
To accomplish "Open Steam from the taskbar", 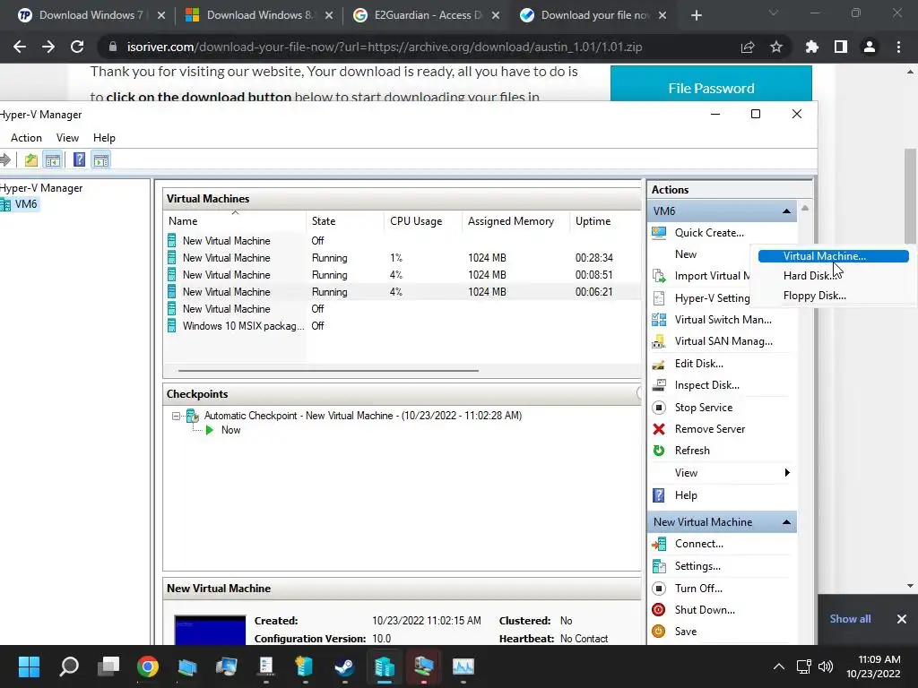I will (x=344, y=666).
